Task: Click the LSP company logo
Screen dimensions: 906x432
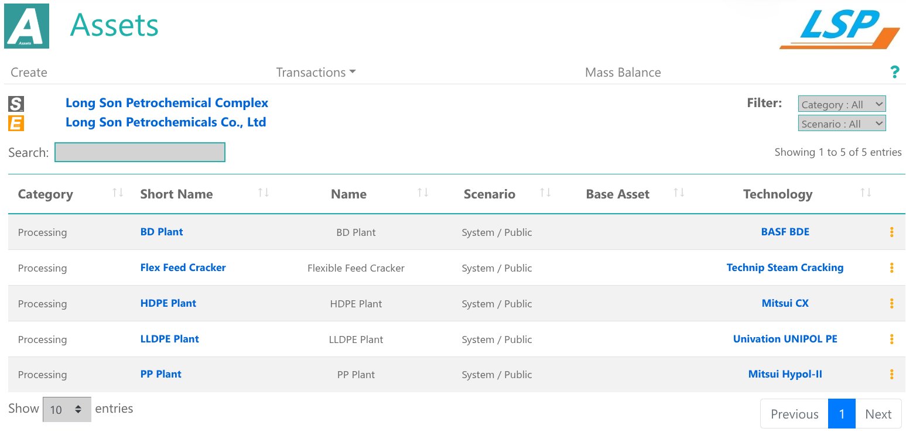Action: click(x=839, y=29)
